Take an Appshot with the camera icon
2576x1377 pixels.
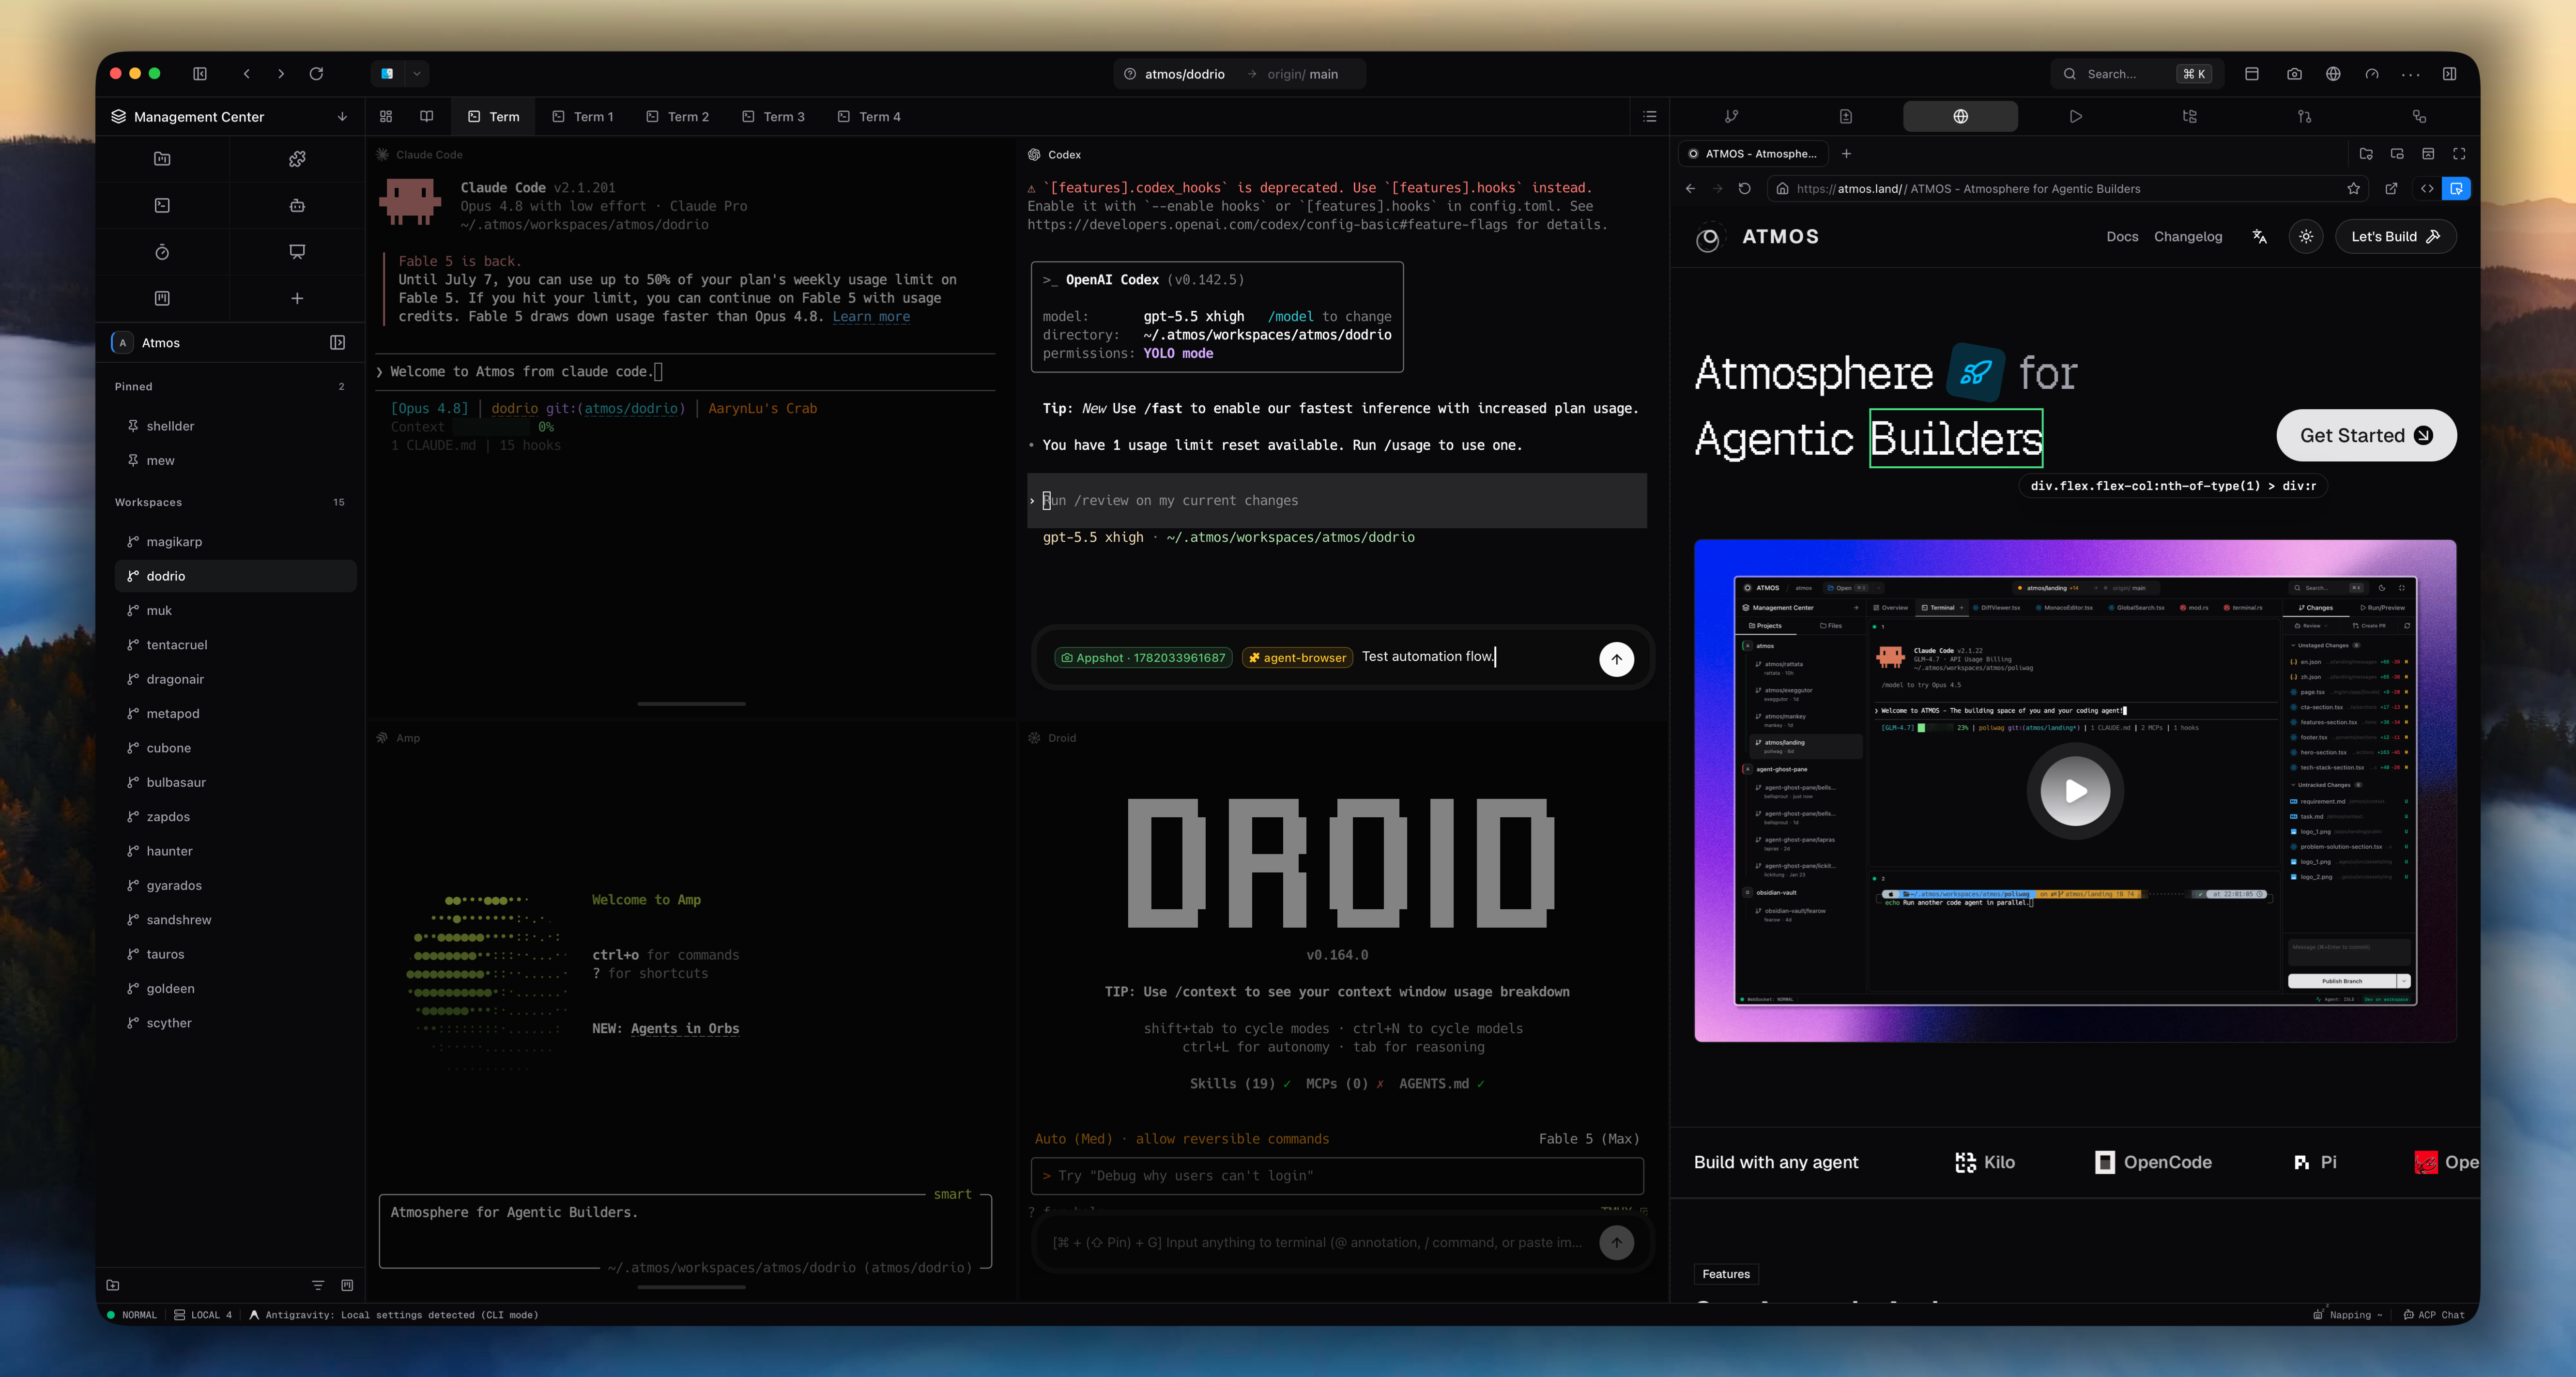[x=2294, y=74]
